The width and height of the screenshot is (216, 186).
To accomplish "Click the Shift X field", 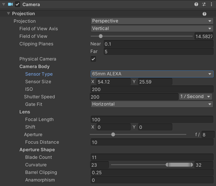I will point(113,127).
